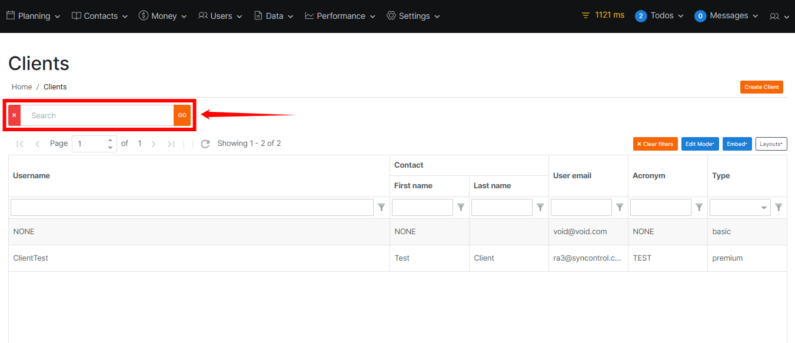The height and width of the screenshot is (343, 795).
Task: Click the filter icon for Acronym column
Action: (699, 207)
